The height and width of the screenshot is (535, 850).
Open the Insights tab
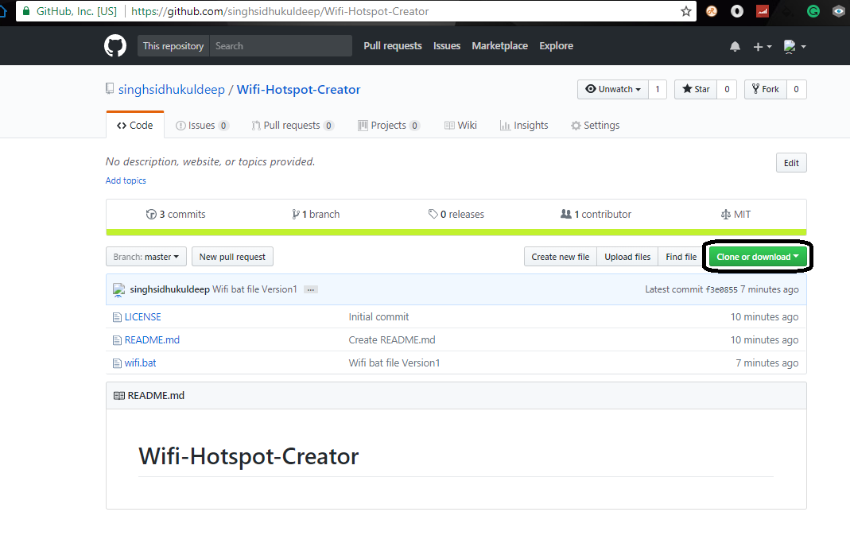[524, 126]
